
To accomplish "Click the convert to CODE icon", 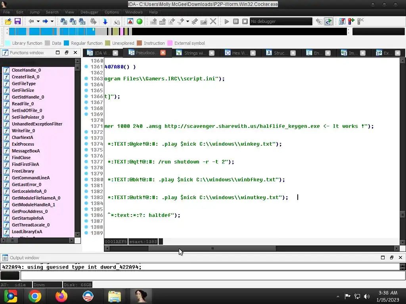I will tap(153, 21).
